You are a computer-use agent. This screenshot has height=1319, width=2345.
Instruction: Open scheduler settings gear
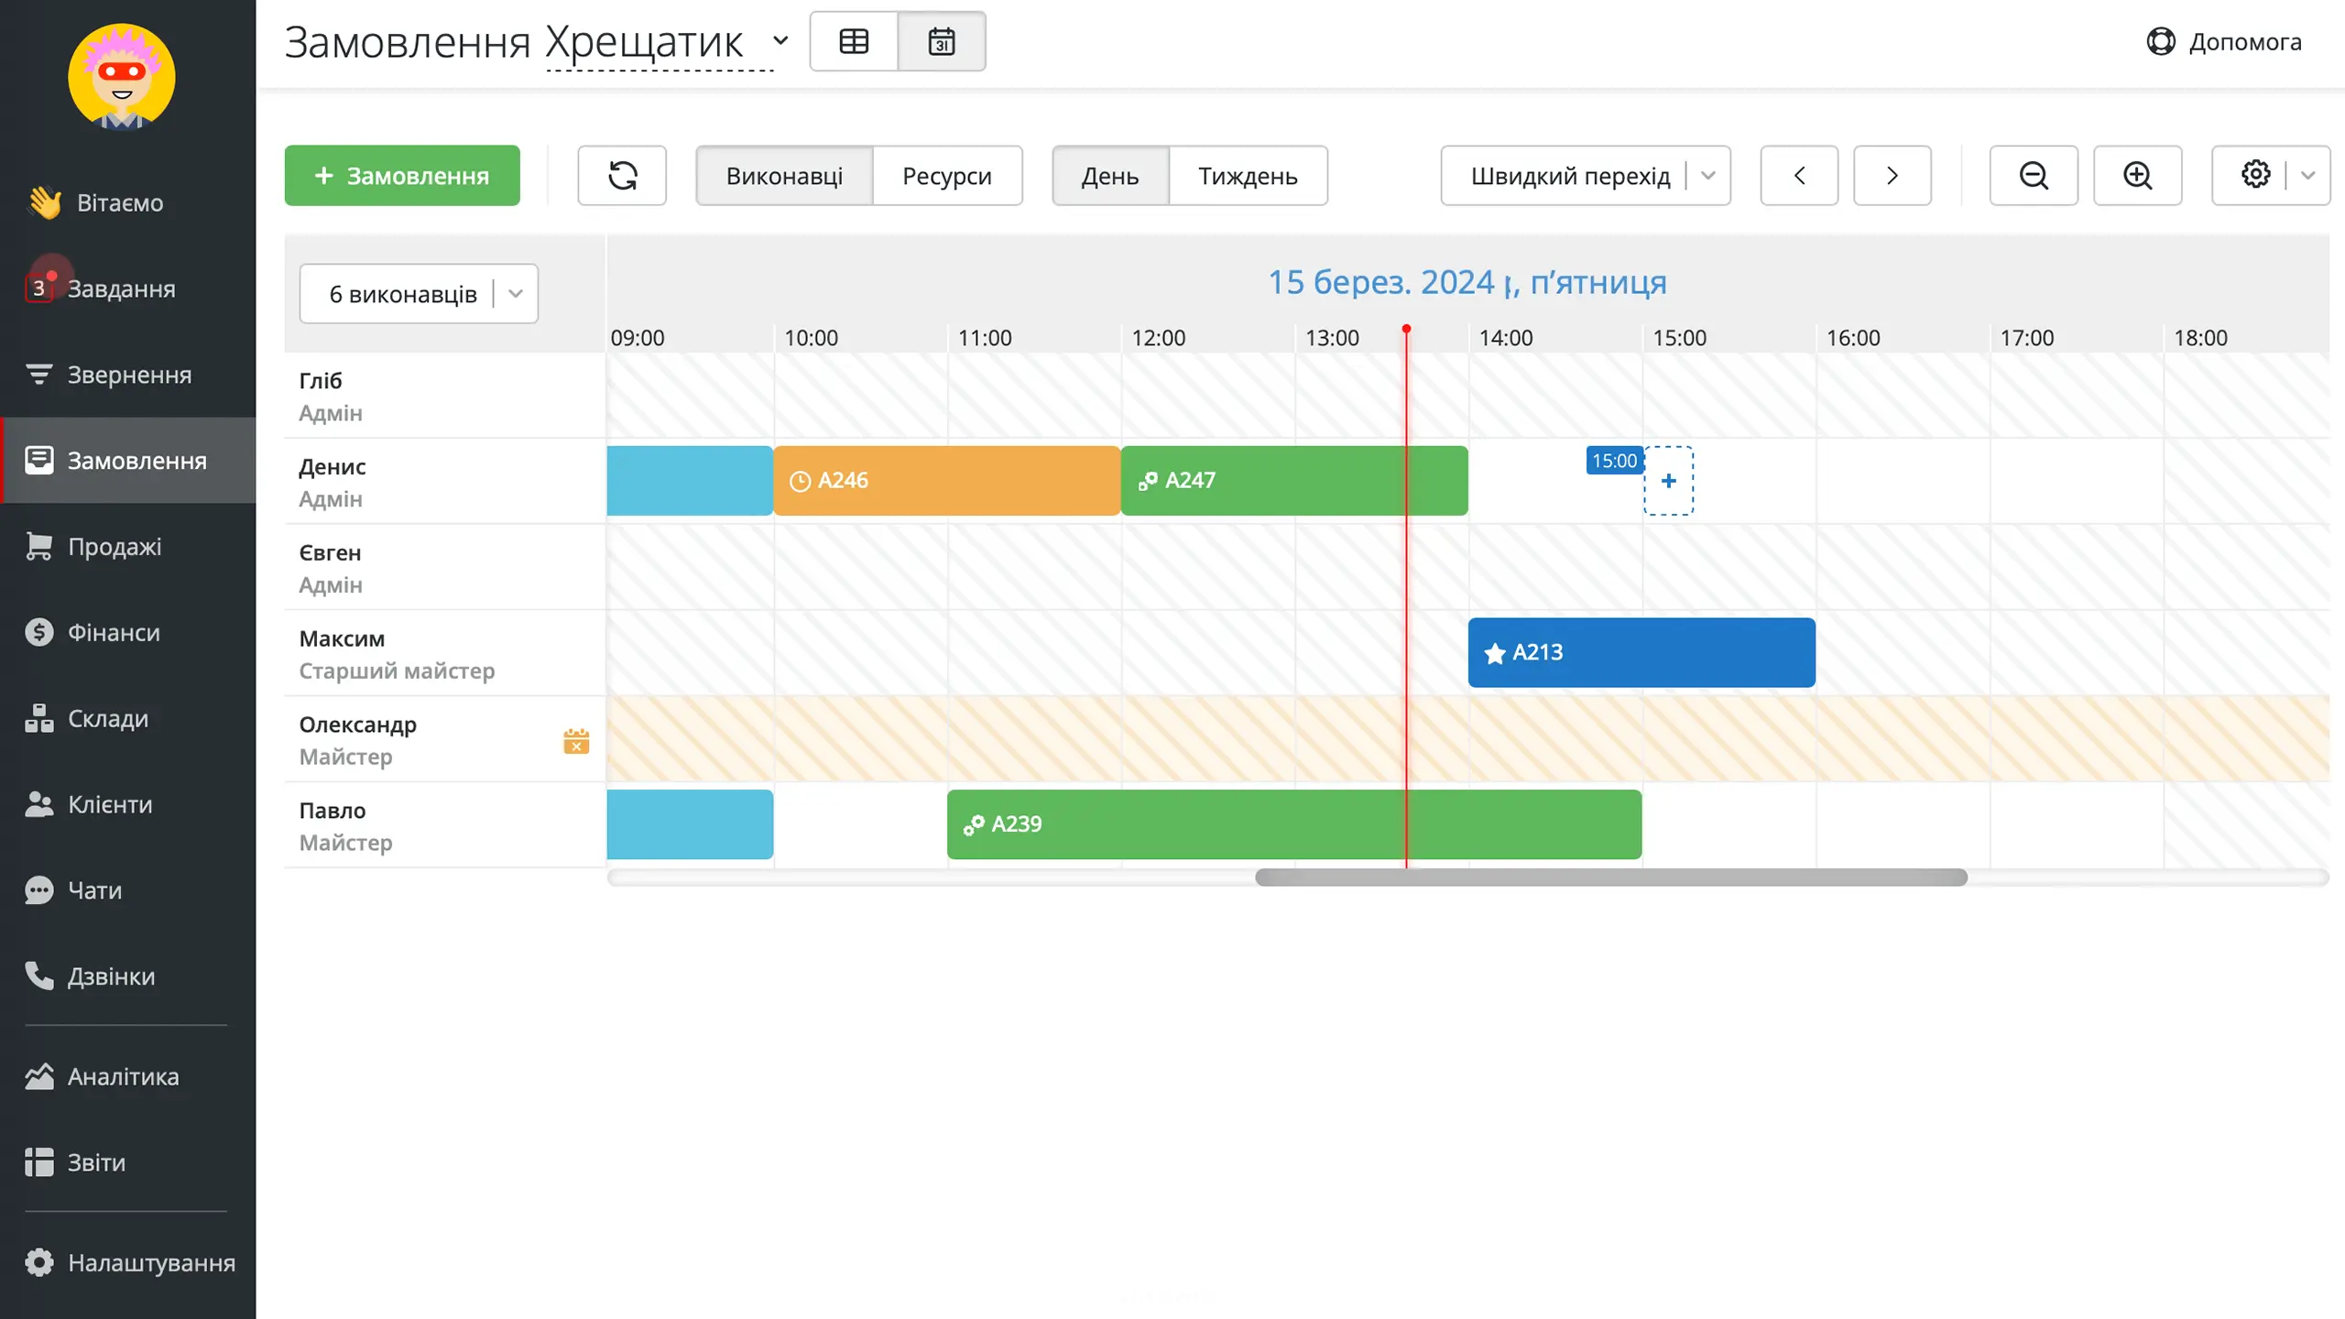pyautogui.click(x=2254, y=174)
